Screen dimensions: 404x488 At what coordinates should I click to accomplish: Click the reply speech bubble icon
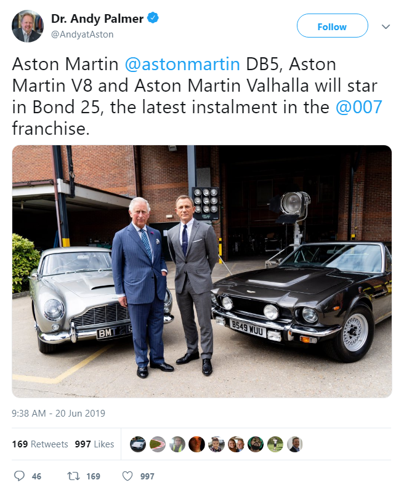click(x=19, y=476)
